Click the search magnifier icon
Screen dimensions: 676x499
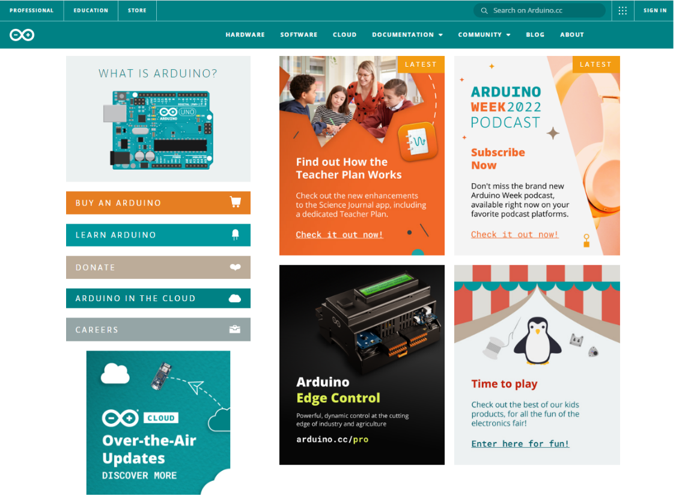pos(484,10)
